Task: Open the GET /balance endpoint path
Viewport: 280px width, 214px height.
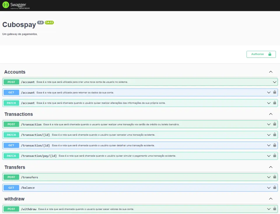Action: [x=28, y=188]
